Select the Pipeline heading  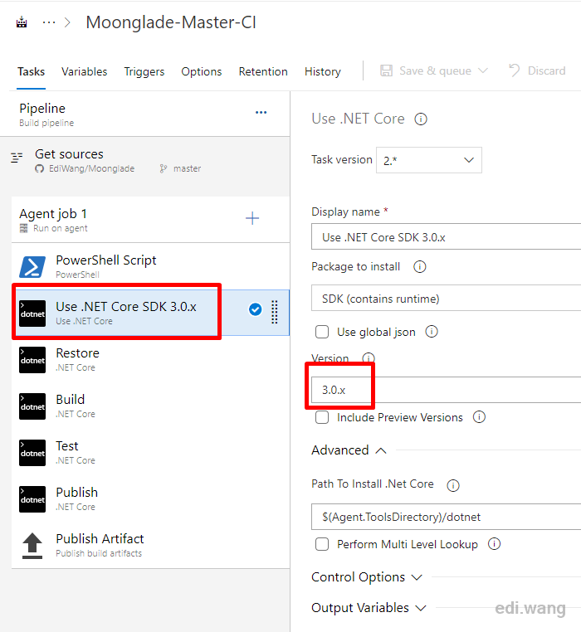pos(42,109)
